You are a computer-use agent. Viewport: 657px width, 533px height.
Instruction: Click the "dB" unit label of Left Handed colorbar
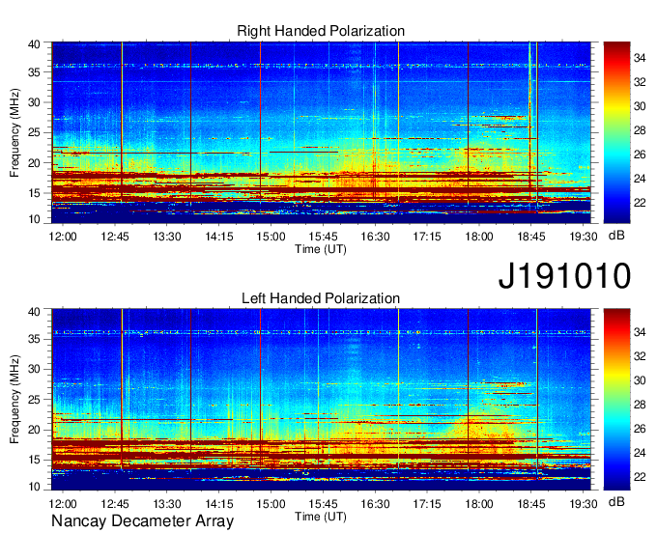[616, 501]
